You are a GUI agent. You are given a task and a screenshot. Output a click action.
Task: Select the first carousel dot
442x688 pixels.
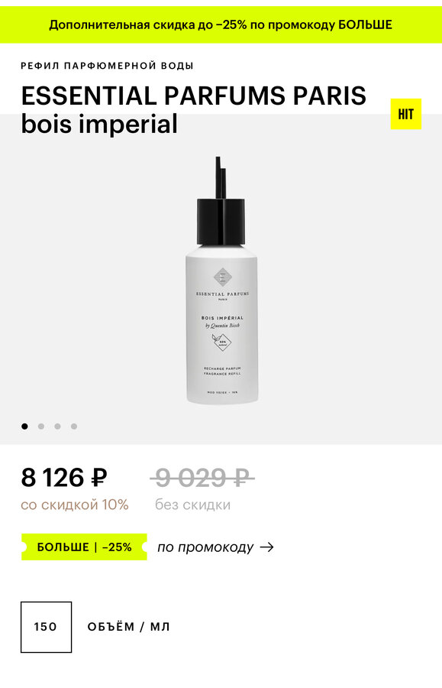click(24, 426)
